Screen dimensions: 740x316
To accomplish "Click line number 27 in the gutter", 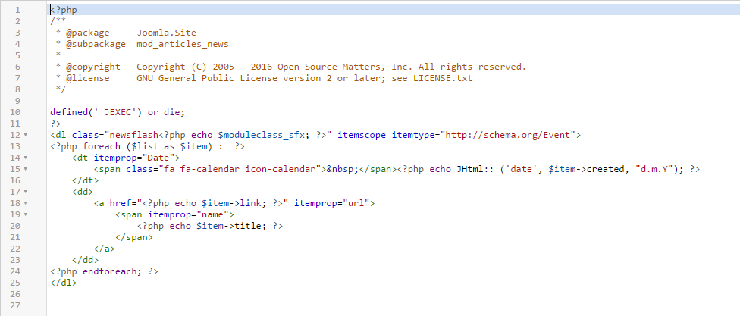I will click(x=15, y=305).
